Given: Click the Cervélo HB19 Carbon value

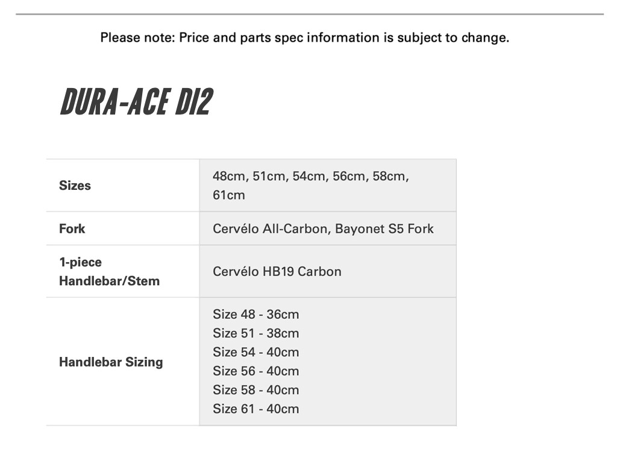Looking at the screenshot, I should click(x=277, y=271).
